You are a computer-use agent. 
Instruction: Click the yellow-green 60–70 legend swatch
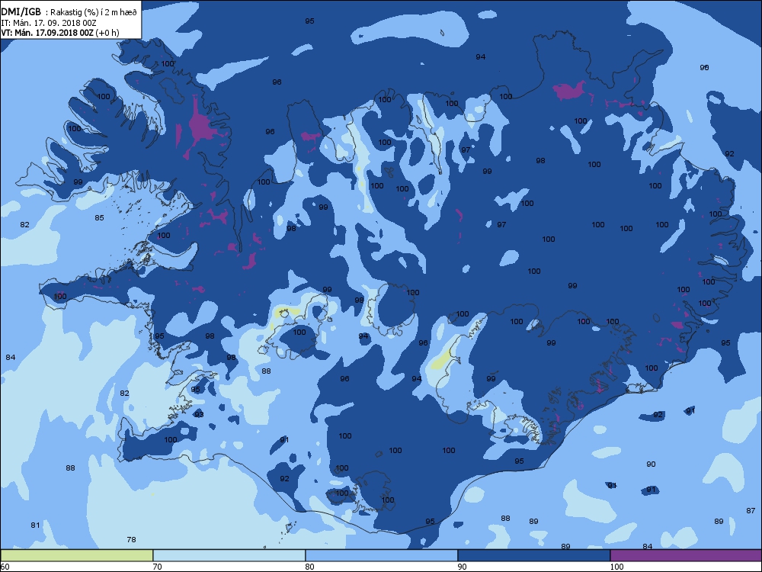(x=76, y=555)
